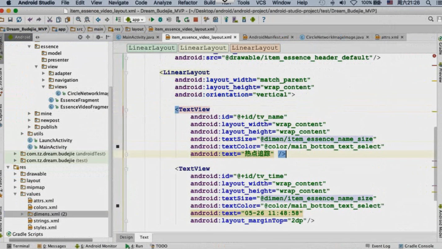Collapse the views package folder

click(x=43, y=87)
